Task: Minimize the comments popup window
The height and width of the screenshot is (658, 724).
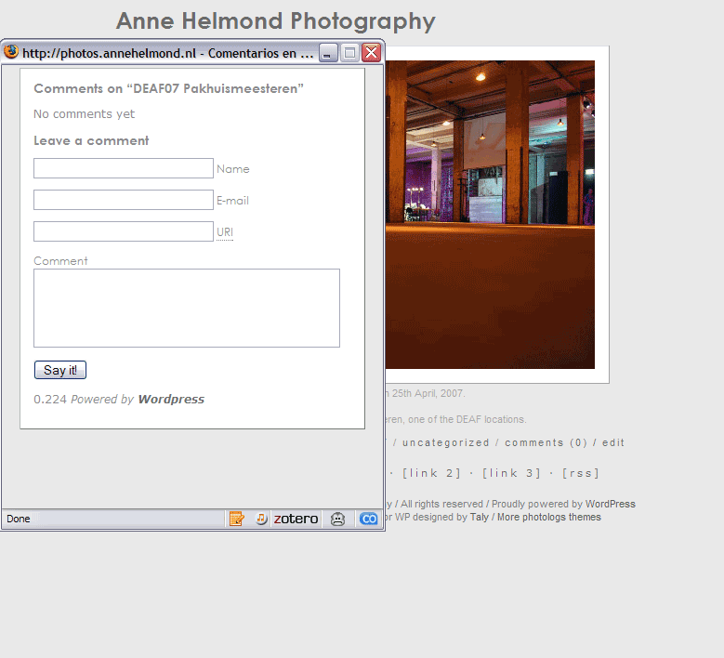Action: click(328, 53)
